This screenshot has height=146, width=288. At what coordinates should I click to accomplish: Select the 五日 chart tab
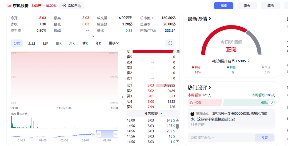[x=31, y=43]
